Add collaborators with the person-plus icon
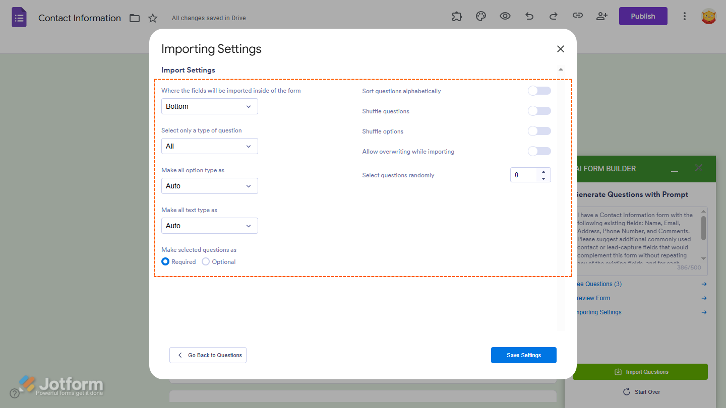The width and height of the screenshot is (726, 408). coord(602,16)
